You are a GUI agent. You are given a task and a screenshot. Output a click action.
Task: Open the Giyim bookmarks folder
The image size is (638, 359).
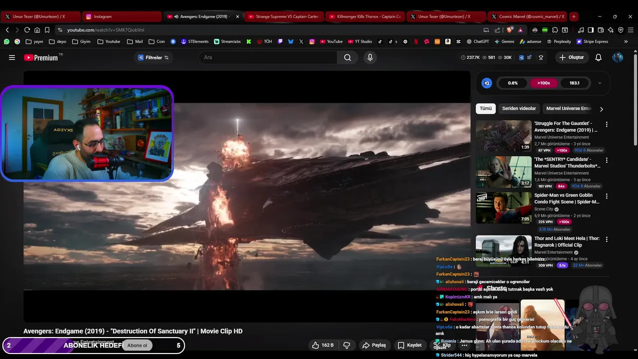pos(81,41)
